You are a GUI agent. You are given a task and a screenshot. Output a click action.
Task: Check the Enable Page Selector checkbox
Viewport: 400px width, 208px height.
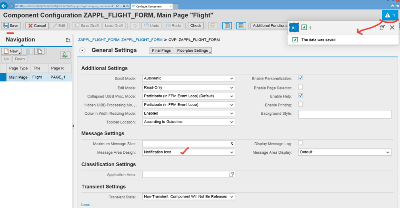(x=300, y=87)
